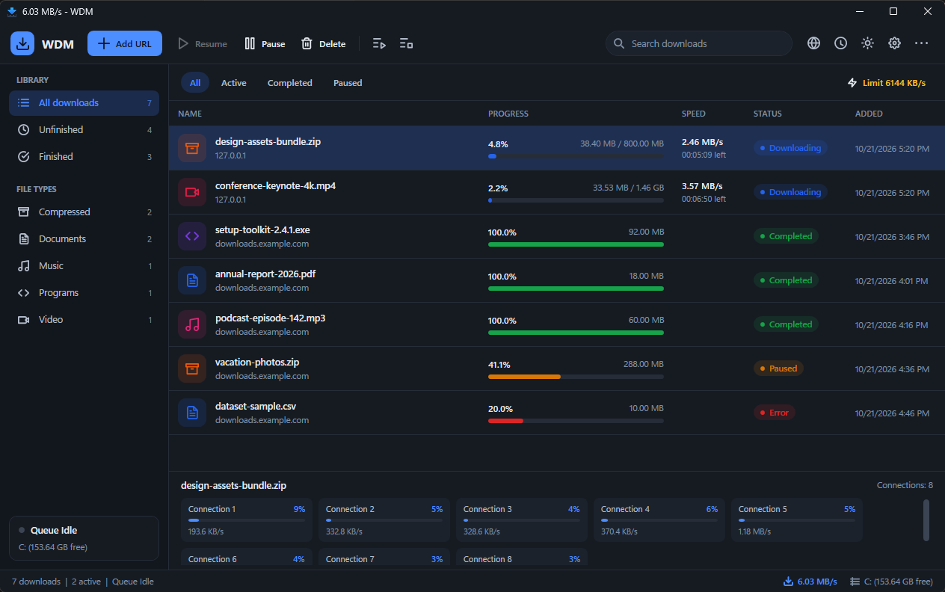The image size is (945, 592).
Task: Click the design-assets-bundle.zip progress bar
Action: (x=576, y=156)
